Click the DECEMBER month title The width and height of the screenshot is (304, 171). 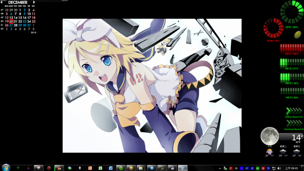(x=18, y=2)
